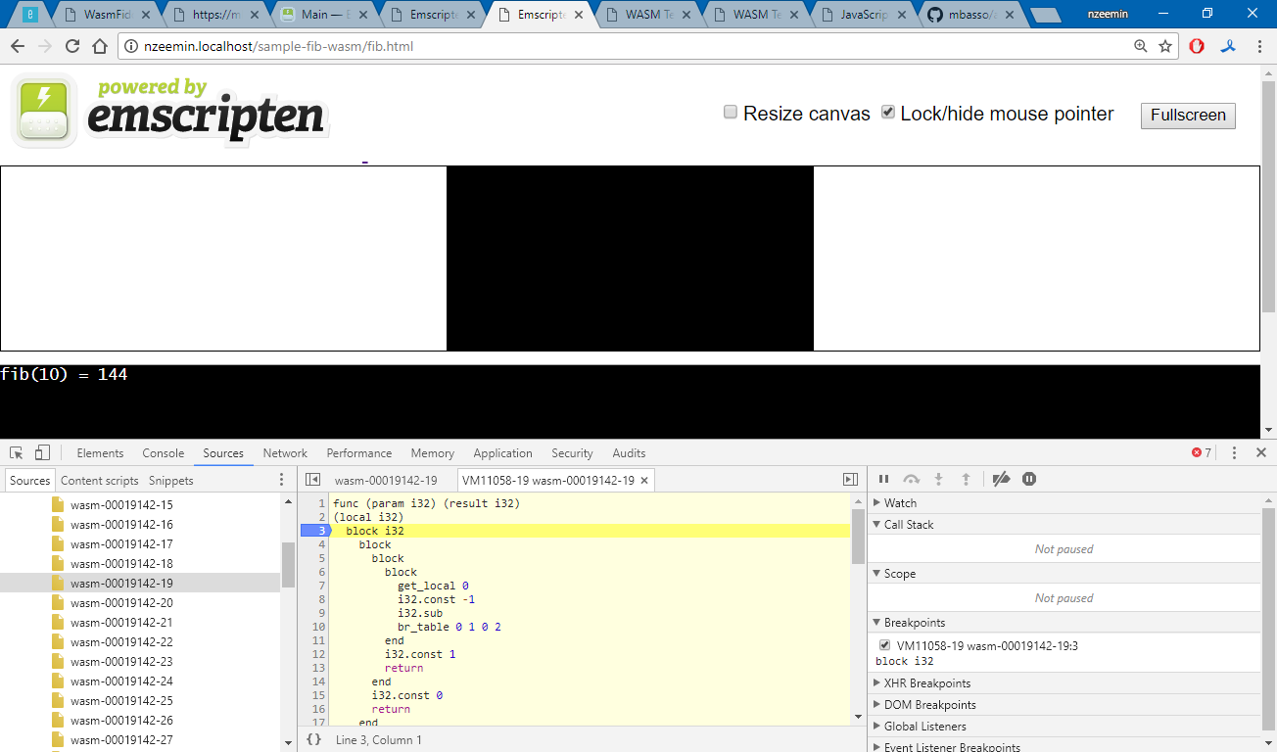The width and height of the screenshot is (1277, 752).
Task: Click the Fullscreen button
Action: pos(1187,116)
